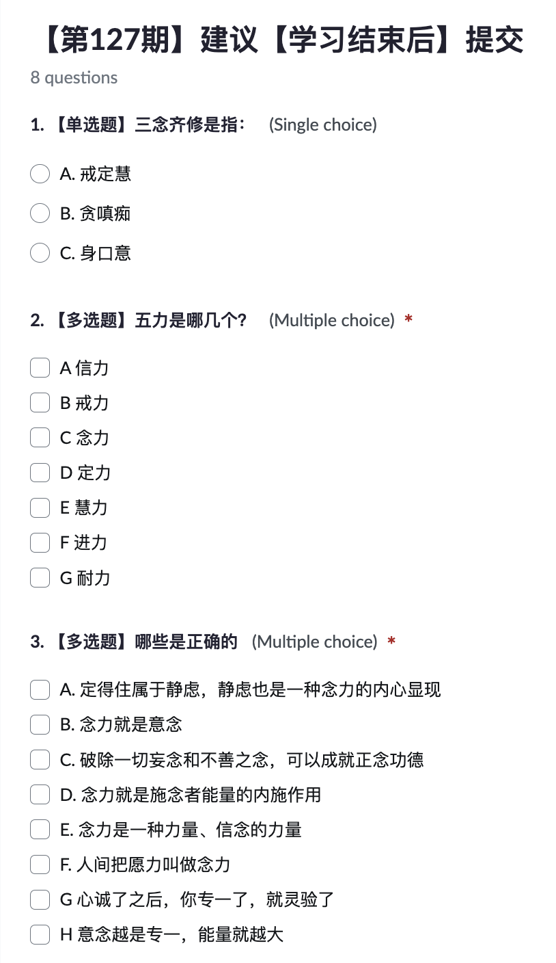Check option F. 人间把愿力叫做念力
Viewport: 556px width, 963px height.
coord(40,865)
